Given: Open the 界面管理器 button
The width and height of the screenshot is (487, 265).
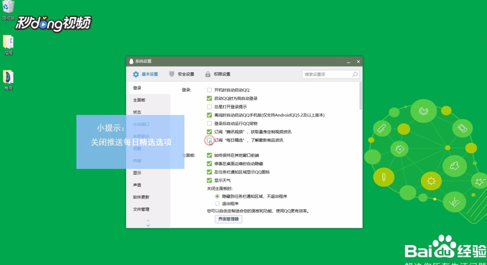Looking at the screenshot, I should coord(228,219).
